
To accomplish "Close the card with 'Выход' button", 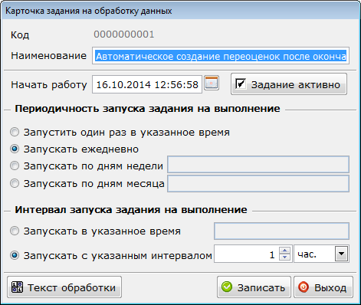I will pyautogui.click(x=323, y=287).
